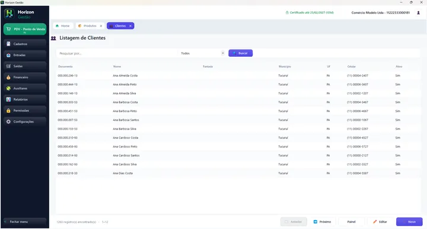Click the Home tab house icon
The height and width of the screenshot is (229, 427).
[x=57, y=26]
